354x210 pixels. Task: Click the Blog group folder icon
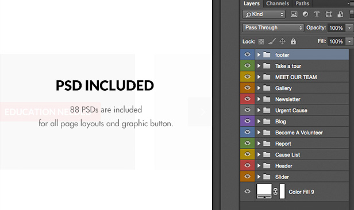267,121
